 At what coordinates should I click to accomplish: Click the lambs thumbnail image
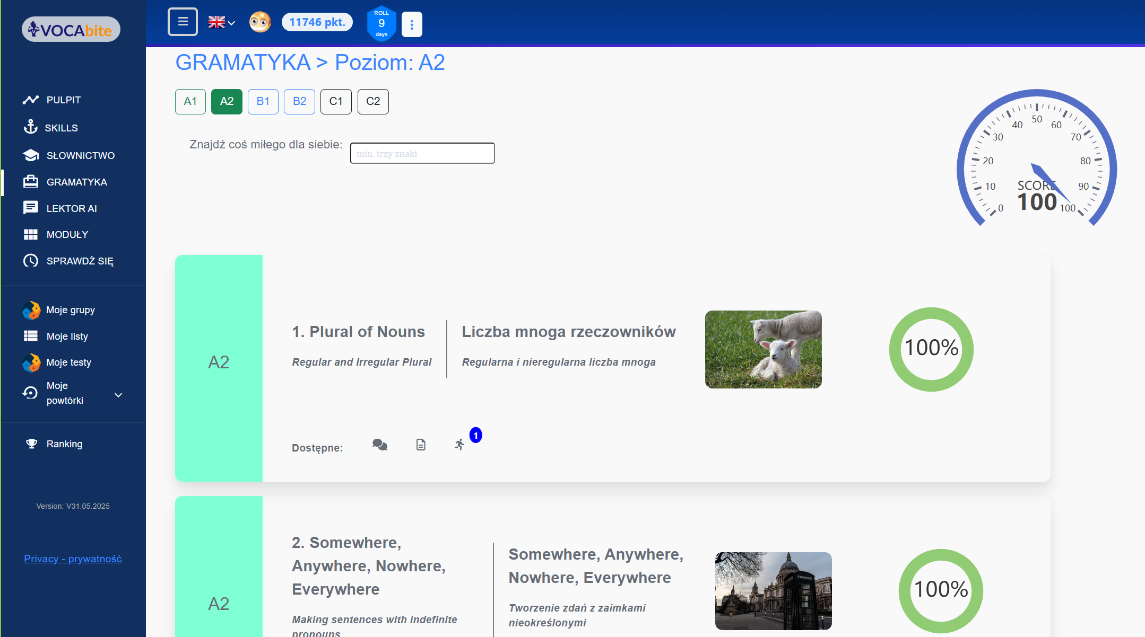point(763,349)
